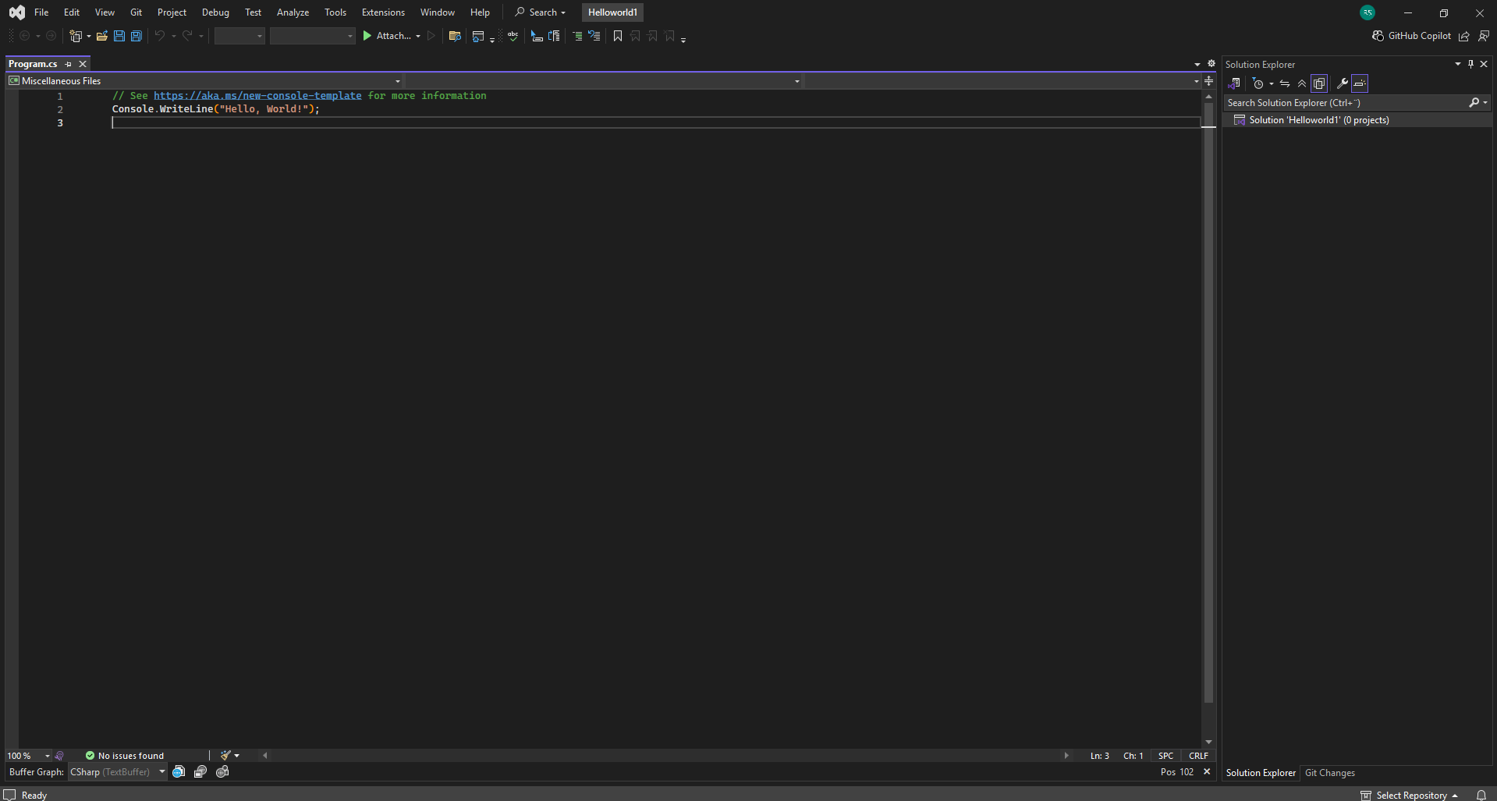Select the Program.cs document tab

click(x=33, y=64)
